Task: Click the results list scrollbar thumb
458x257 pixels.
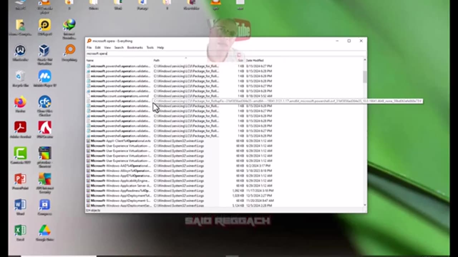Action: click(x=365, y=77)
